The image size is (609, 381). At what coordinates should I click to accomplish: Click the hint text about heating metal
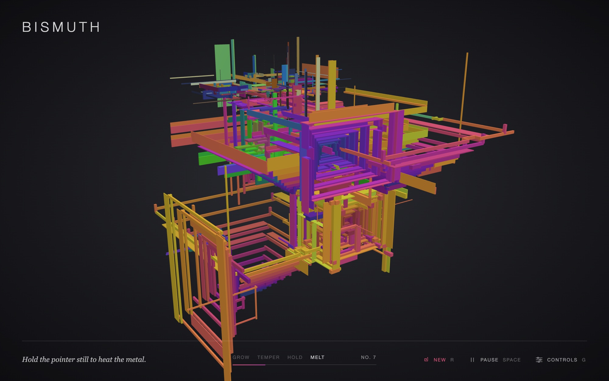(x=84, y=360)
